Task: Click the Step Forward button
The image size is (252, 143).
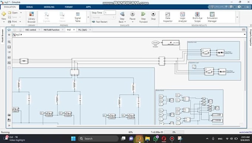Action: pyautogui.click(x=143, y=17)
